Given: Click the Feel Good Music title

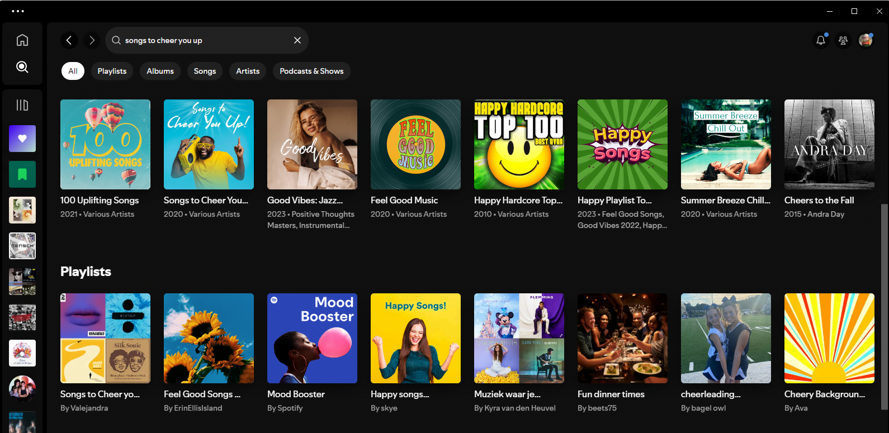Looking at the screenshot, I should point(404,200).
